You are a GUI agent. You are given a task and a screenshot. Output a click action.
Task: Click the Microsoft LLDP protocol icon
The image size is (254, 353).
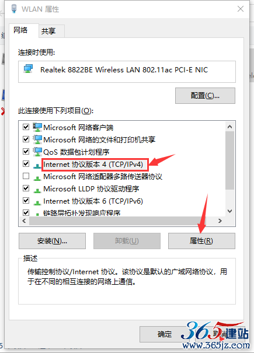tap(37, 190)
